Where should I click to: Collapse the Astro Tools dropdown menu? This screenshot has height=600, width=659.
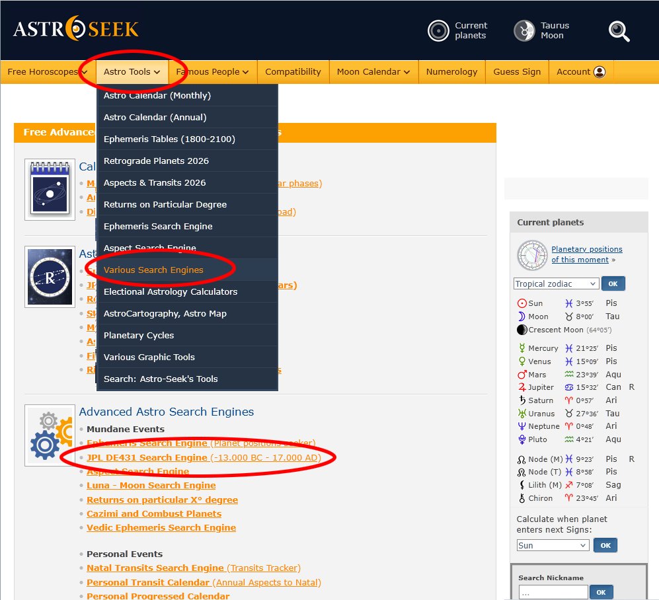tap(132, 72)
